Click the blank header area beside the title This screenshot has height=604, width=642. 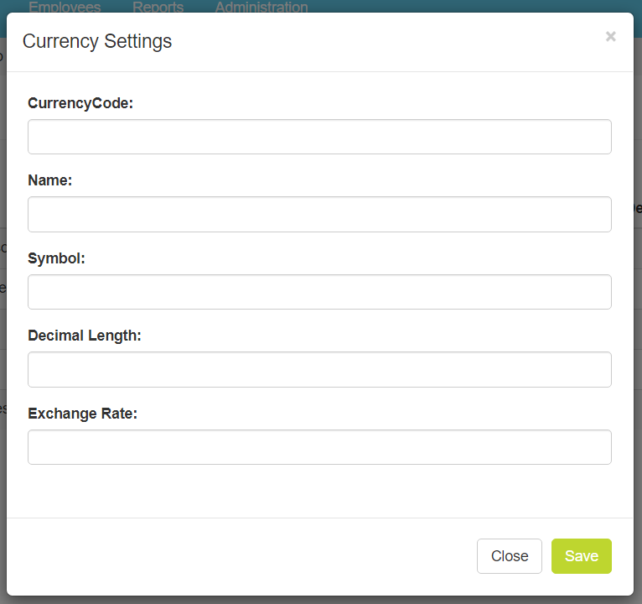pos(377,41)
